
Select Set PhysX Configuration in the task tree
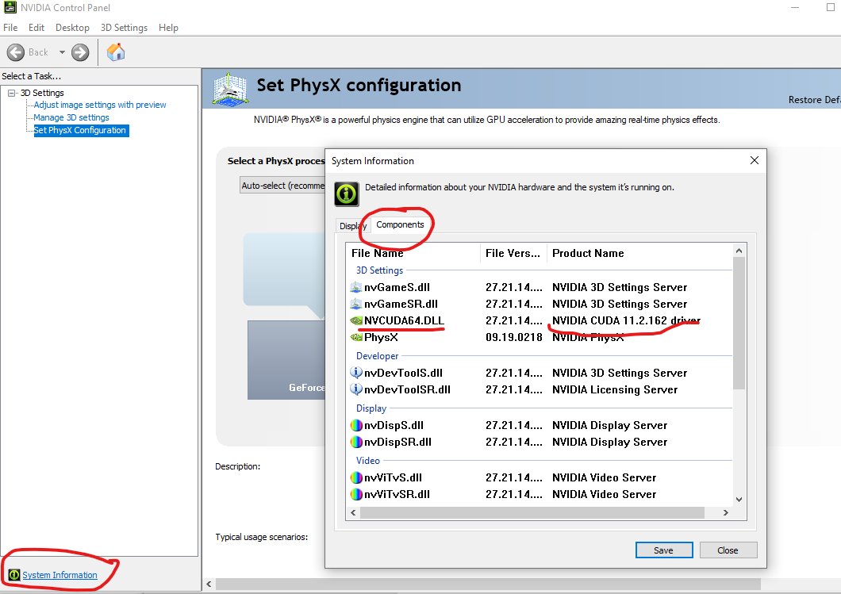point(80,130)
